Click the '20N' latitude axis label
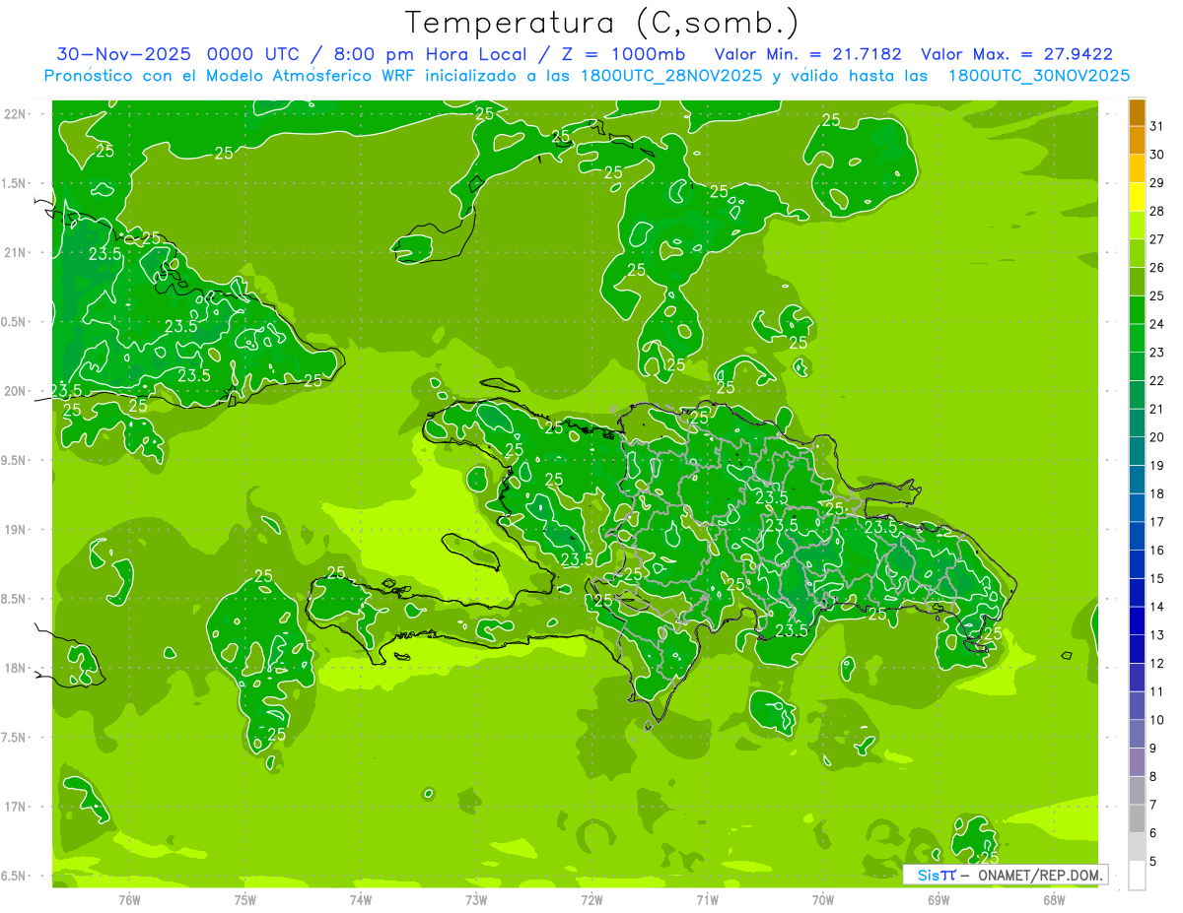1183x913 pixels. tap(14, 391)
